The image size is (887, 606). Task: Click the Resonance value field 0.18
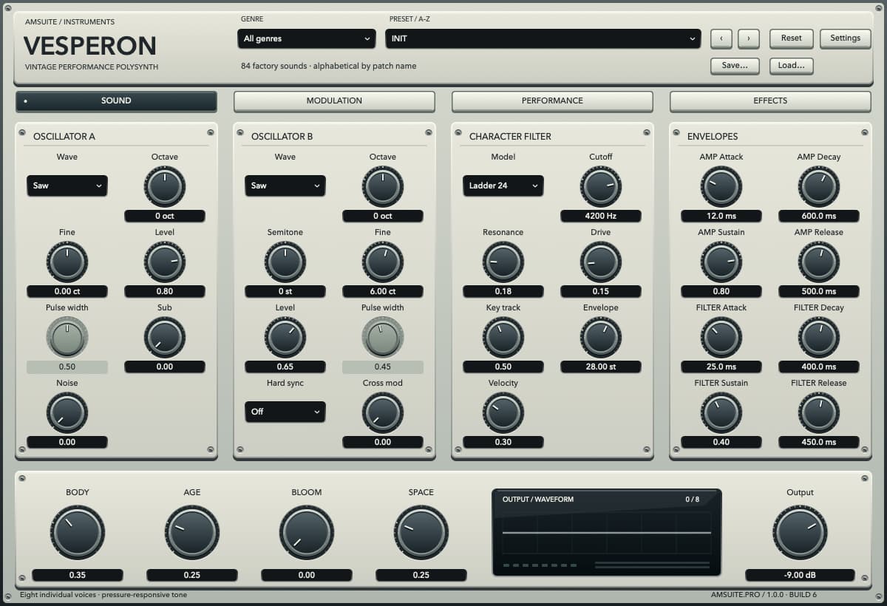(503, 292)
